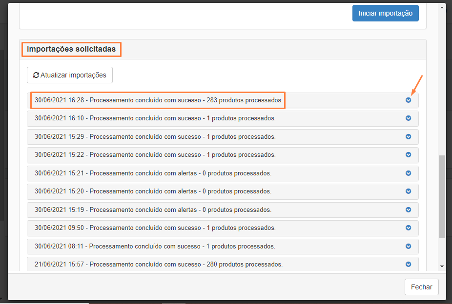Open details chevron for 30/06/2021 15:22 import
This screenshot has width=452, height=304.
click(409, 155)
